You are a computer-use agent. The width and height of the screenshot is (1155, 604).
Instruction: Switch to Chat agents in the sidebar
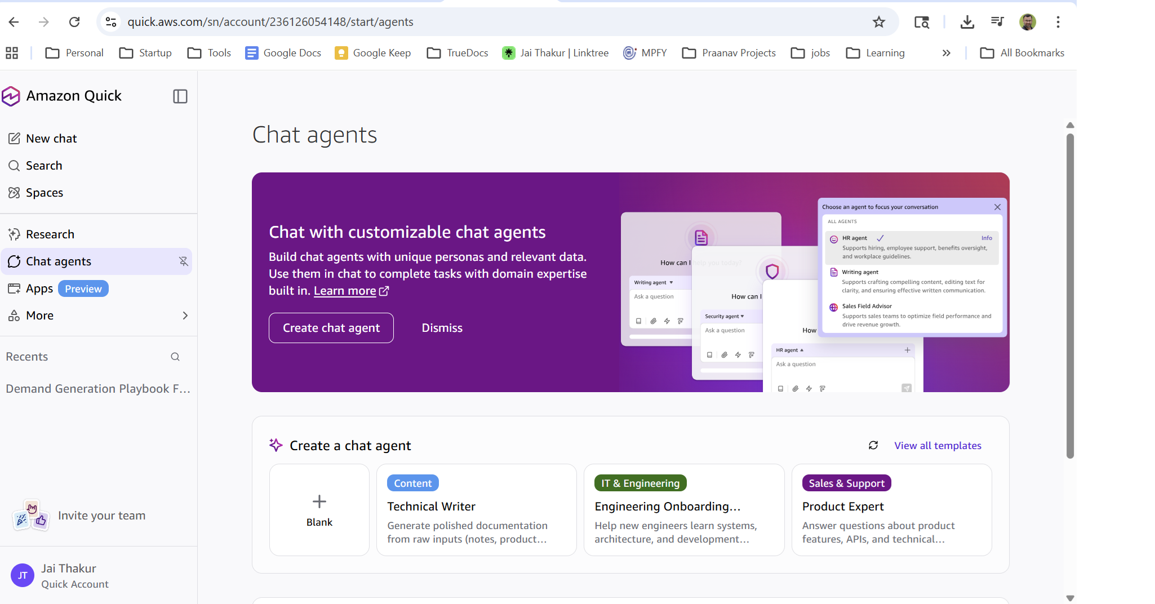(x=58, y=261)
